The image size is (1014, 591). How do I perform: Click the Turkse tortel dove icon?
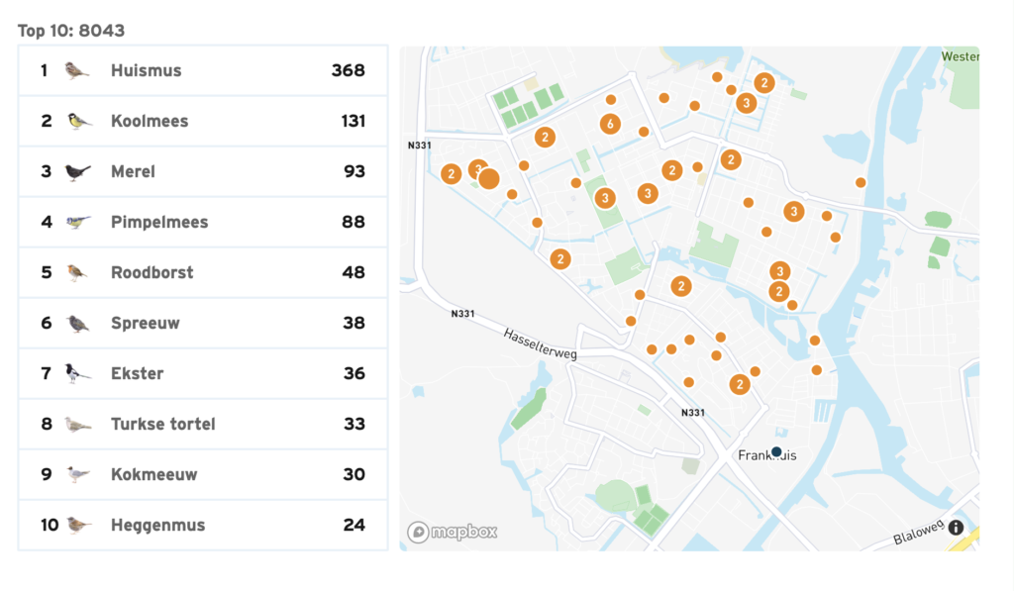[x=78, y=424]
